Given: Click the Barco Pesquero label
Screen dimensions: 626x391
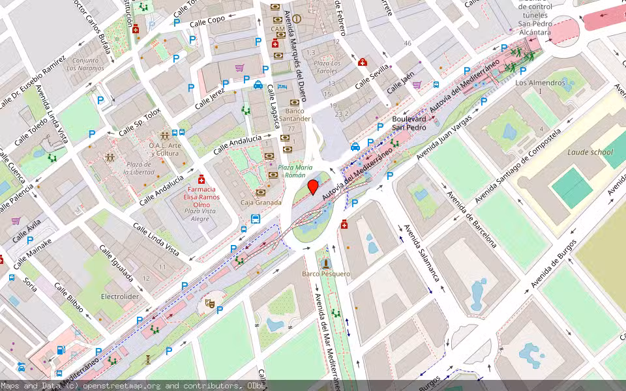Looking at the screenshot, I should [x=326, y=274].
